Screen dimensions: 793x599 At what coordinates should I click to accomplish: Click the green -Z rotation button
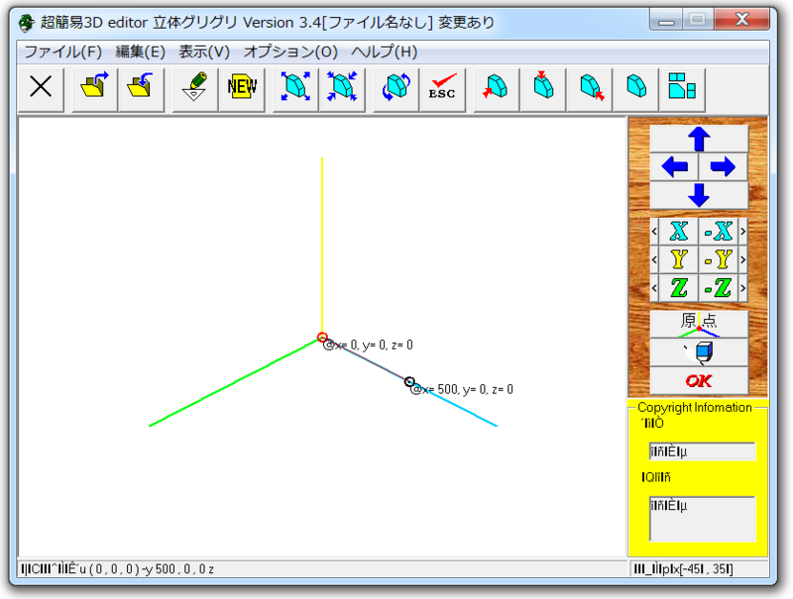click(718, 289)
